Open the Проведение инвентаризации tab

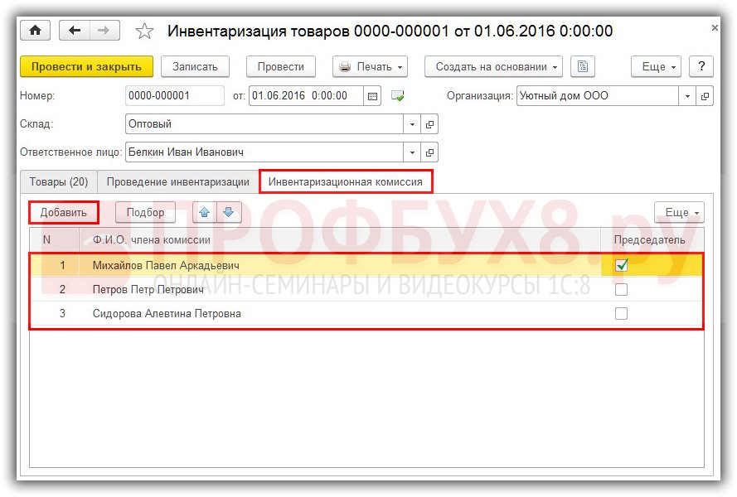[177, 181]
